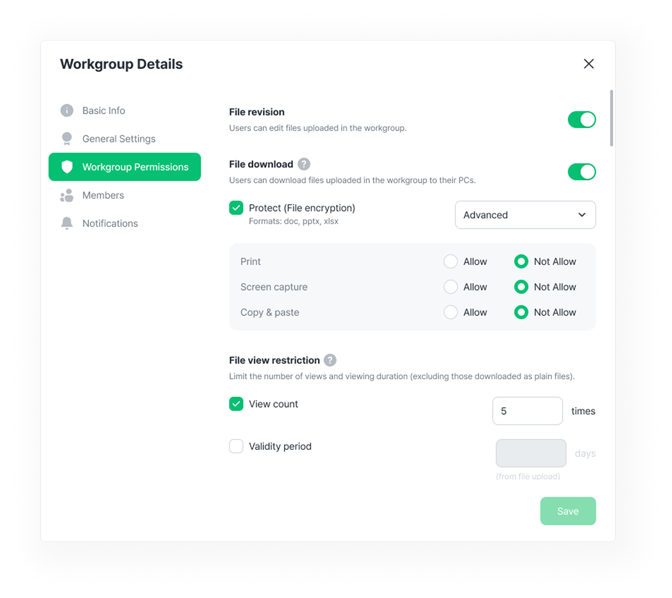
Task: Close the Workgroup Details dialog
Action: (589, 64)
